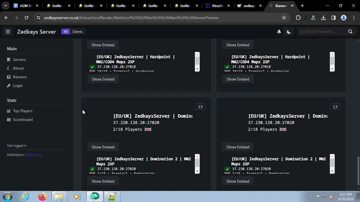Open the Chrome three-dot menu

click(354, 18)
